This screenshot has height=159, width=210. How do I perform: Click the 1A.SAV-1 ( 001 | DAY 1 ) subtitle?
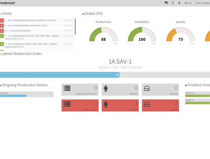point(120,67)
